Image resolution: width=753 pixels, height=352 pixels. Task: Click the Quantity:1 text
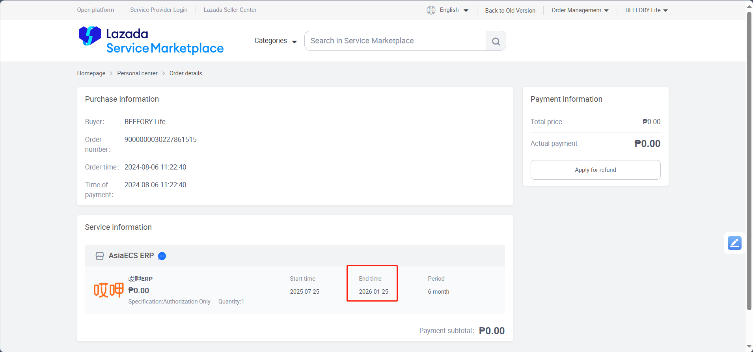pyautogui.click(x=231, y=302)
